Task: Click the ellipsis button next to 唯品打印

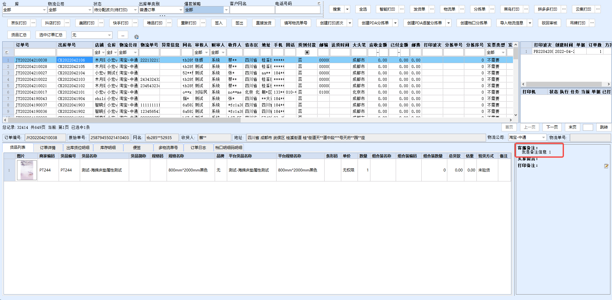Action: point(169,23)
